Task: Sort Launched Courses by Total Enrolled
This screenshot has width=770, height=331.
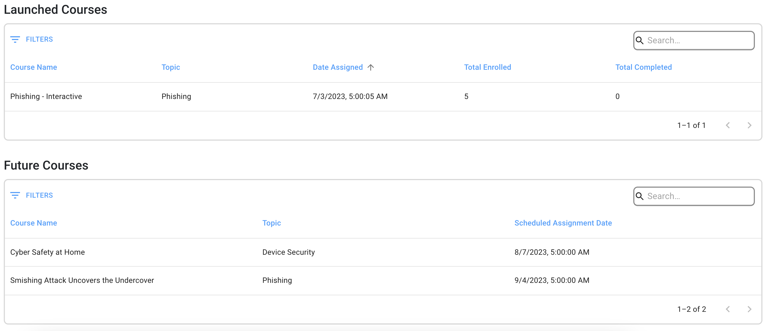Action: click(x=487, y=67)
